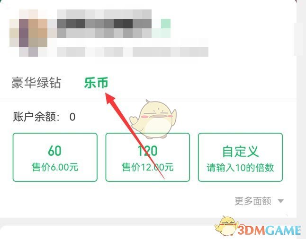306x239 pixels.
Task: Click the blurred subtitle line under username
Action: click(x=114, y=52)
